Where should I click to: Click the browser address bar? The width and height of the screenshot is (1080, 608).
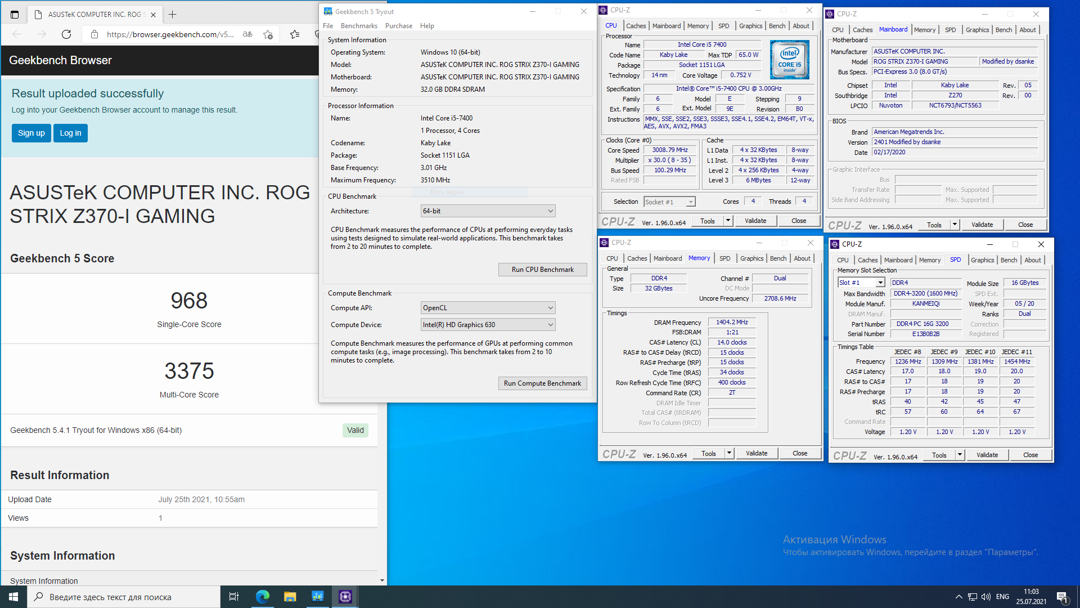coord(169,34)
